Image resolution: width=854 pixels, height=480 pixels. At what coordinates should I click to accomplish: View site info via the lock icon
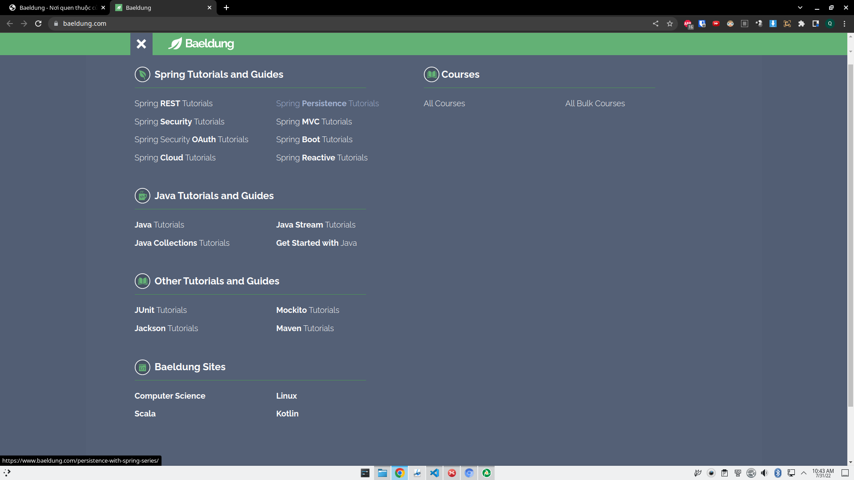pos(56,24)
